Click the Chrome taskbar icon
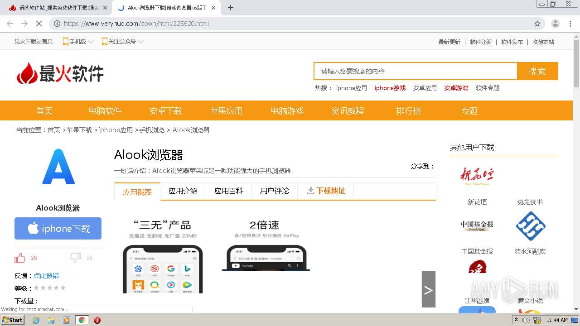The height and width of the screenshot is (326, 580). tap(82, 320)
